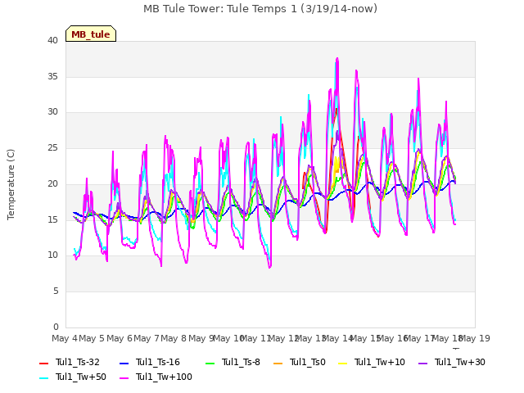Image resolution: width=524 pixels, height=393 pixels.
Task: Click the highest magenta peak near May 14
Action: (337, 58)
